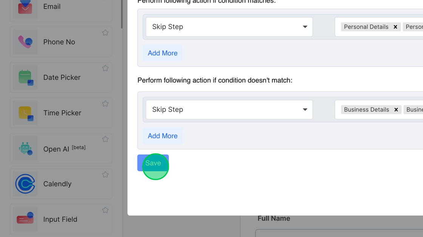Click Add More under condition matches
The width and height of the screenshot is (423, 237).
(x=162, y=53)
